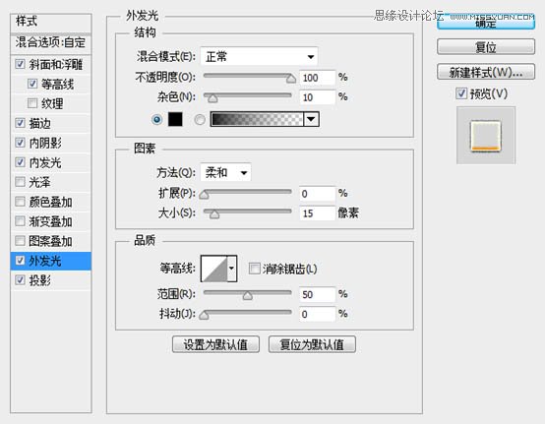Select the 等高线 sub-item in the list
The width and height of the screenshot is (545, 424).
[x=58, y=84]
